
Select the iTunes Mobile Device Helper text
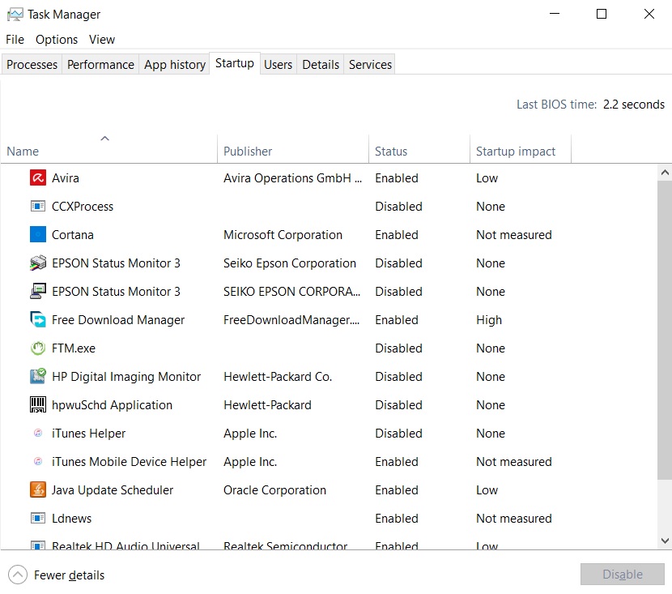point(129,461)
